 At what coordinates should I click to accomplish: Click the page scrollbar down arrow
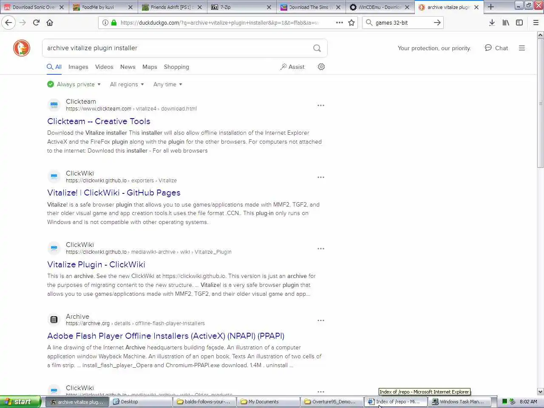pyautogui.click(x=540, y=392)
